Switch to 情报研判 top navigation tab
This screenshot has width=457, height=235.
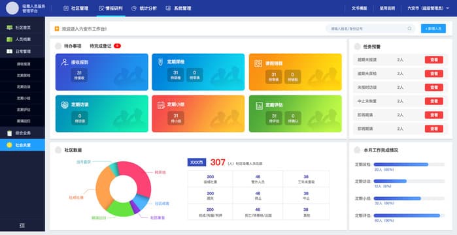[x=110, y=8]
